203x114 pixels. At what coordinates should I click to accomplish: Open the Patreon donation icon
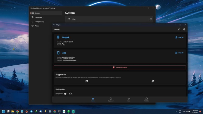pyautogui.click(x=87, y=81)
